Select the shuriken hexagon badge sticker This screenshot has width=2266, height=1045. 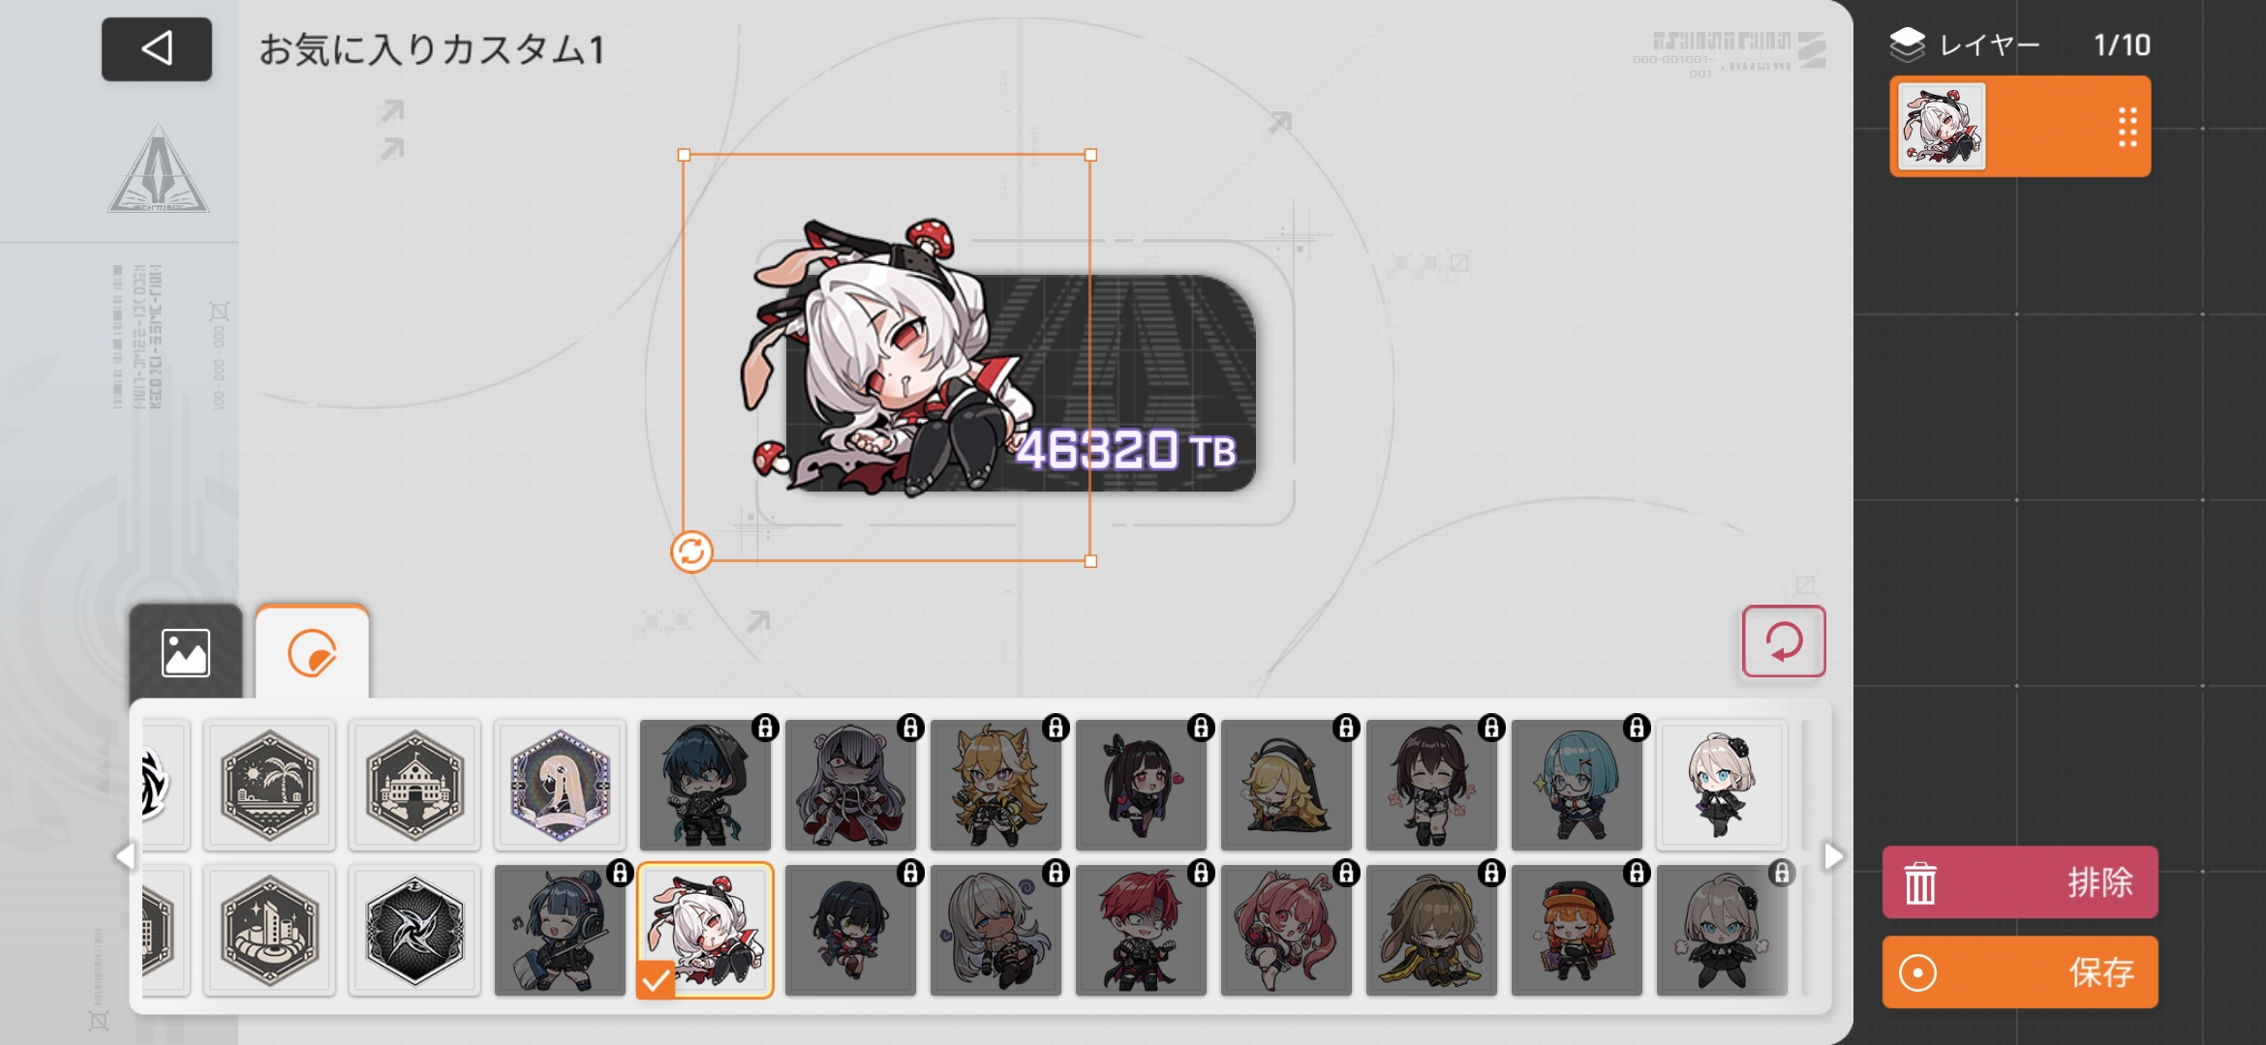pyautogui.click(x=414, y=930)
